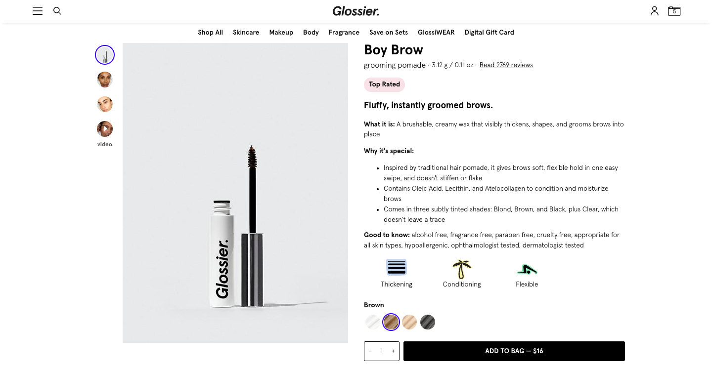
Task: Open the hamburger navigation menu
Action: coord(38,11)
